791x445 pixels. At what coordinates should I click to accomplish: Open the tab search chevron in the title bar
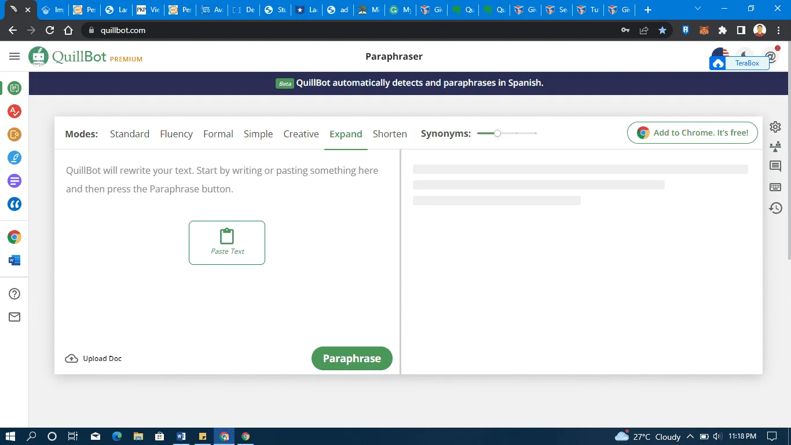point(698,9)
